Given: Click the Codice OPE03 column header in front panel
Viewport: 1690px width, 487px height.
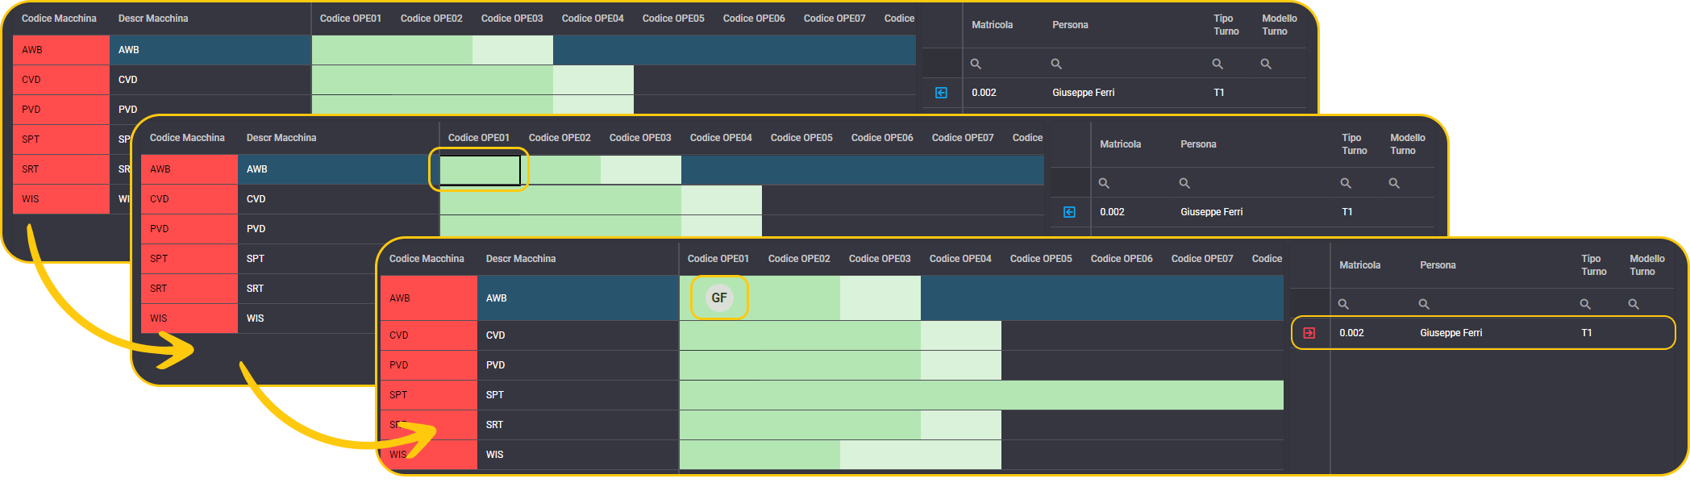Looking at the screenshot, I should [x=880, y=259].
